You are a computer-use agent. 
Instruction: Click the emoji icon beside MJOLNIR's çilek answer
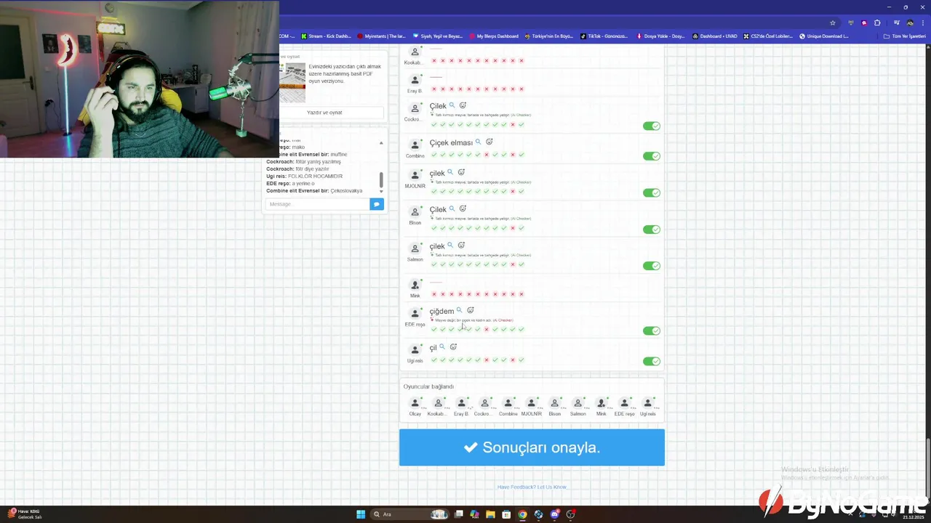pyautogui.click(x=461, y=172)
